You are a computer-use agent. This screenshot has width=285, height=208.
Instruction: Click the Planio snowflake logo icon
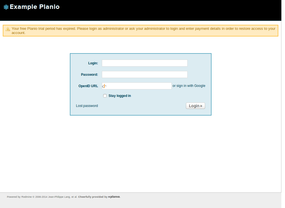[6, 7]
